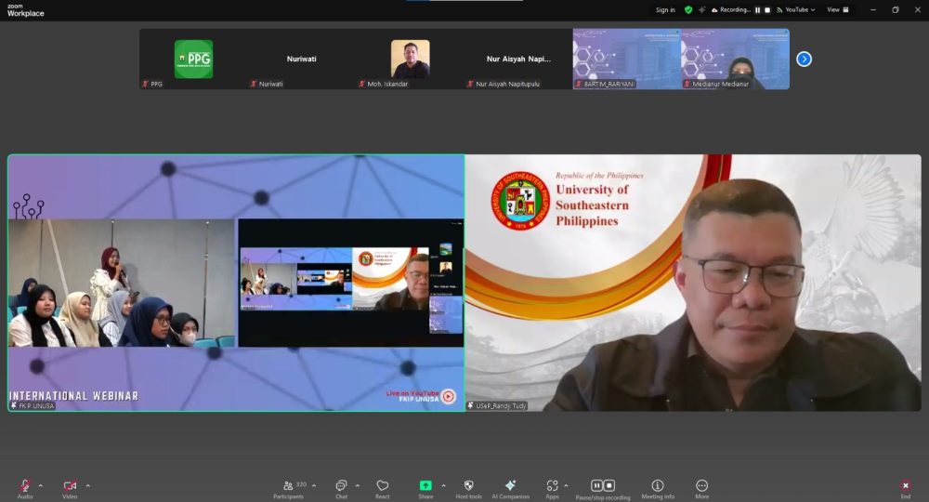Click the Sign in link
Screen dimensions: 929x502
[665, 10]
